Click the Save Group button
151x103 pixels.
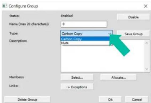[133, 34]
